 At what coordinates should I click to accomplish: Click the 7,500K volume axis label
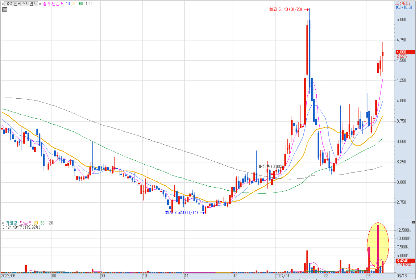pos(403,247)
